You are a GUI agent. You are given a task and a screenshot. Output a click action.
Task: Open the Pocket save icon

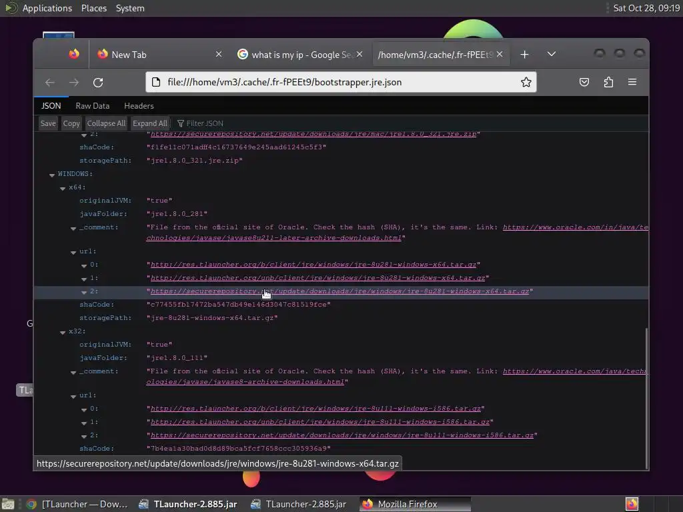pyautogui.click(x=584, y=82)
